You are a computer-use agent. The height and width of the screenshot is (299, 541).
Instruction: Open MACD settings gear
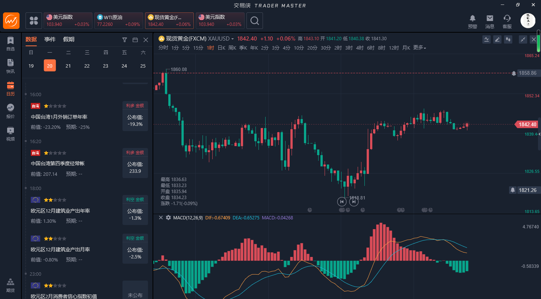pyautogui.click(x=168, y=217)
